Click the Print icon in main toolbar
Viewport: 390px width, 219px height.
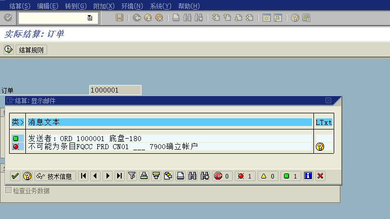coord(176,18)
